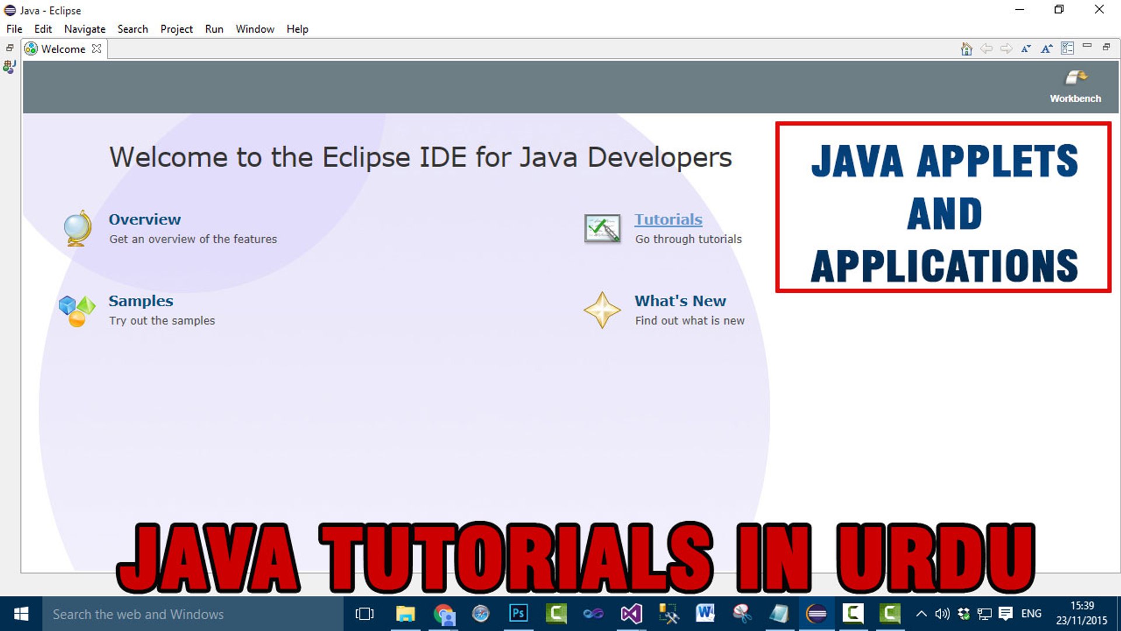Click the What's New star icon
This screenshot has width=1121, height=631.
tap(602, 310)
